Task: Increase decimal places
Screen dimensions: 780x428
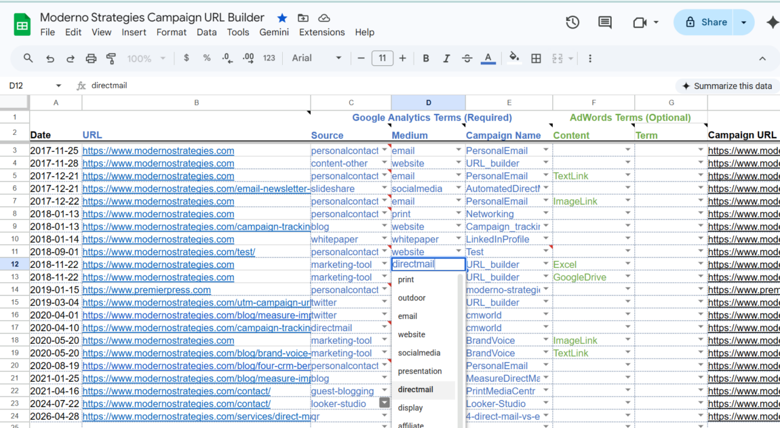Action: point(248,58)
